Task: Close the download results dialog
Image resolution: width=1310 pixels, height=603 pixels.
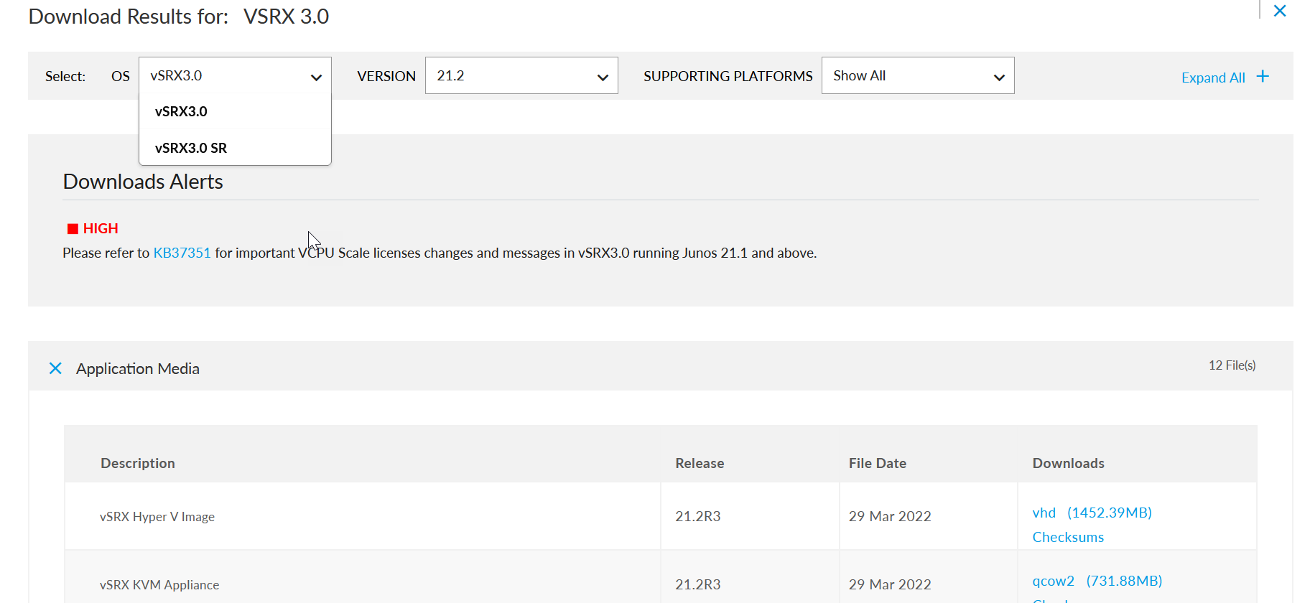Action: (1279, 11)
